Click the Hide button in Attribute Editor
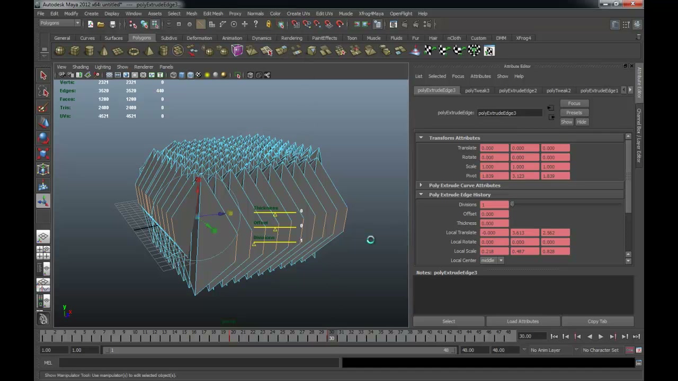The image size is (678, 381). tap(582, 122)
